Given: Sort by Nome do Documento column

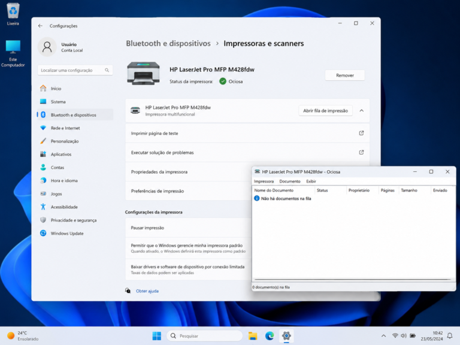Looking at the screenshot, I should [x=284, y=190].
